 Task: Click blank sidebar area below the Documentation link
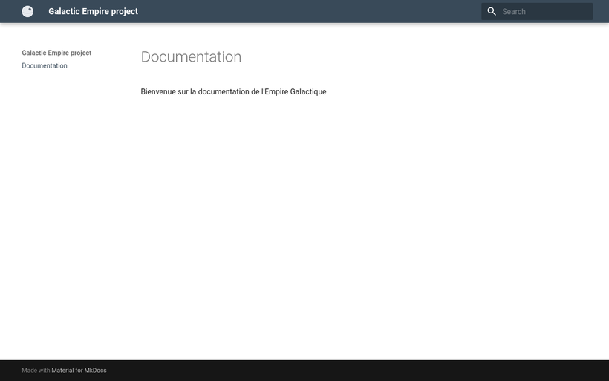pyautogui.click(x=59, y=186)
